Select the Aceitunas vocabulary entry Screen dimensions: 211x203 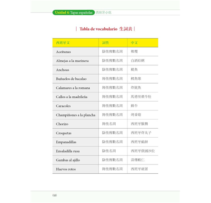[63, 52]
